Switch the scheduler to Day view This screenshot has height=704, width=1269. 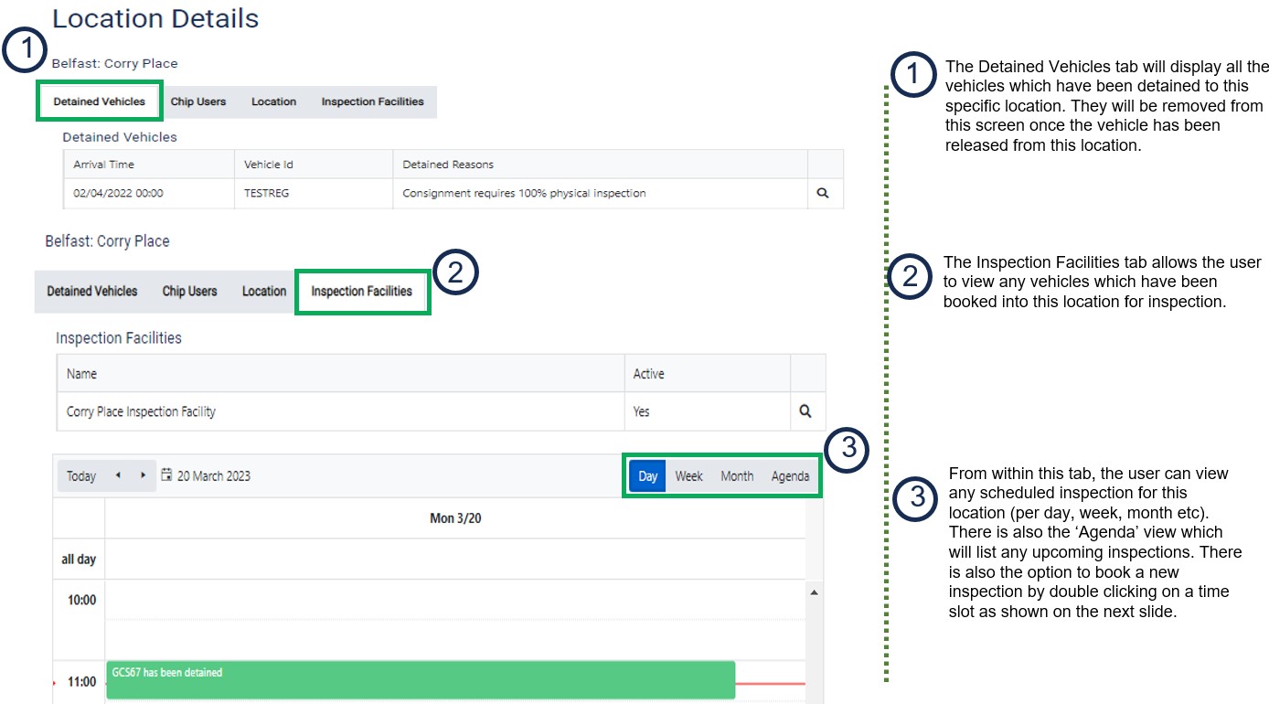[647, 476]
